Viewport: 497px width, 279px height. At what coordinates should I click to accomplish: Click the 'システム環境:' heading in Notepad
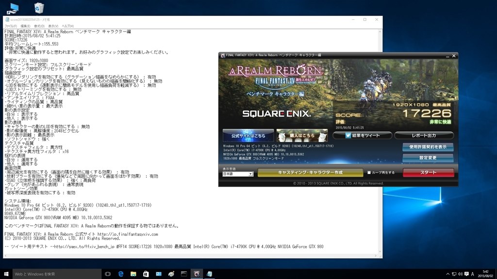(x=18, y=201)
